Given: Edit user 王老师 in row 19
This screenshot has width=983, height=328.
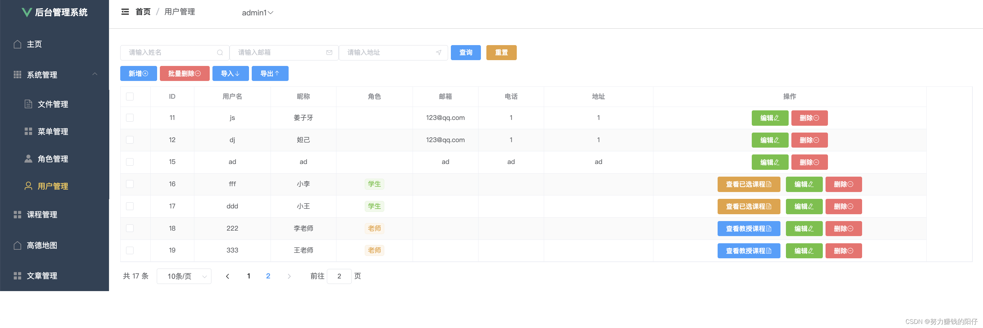Looking at the screenshot, I should tap(804, 251).
